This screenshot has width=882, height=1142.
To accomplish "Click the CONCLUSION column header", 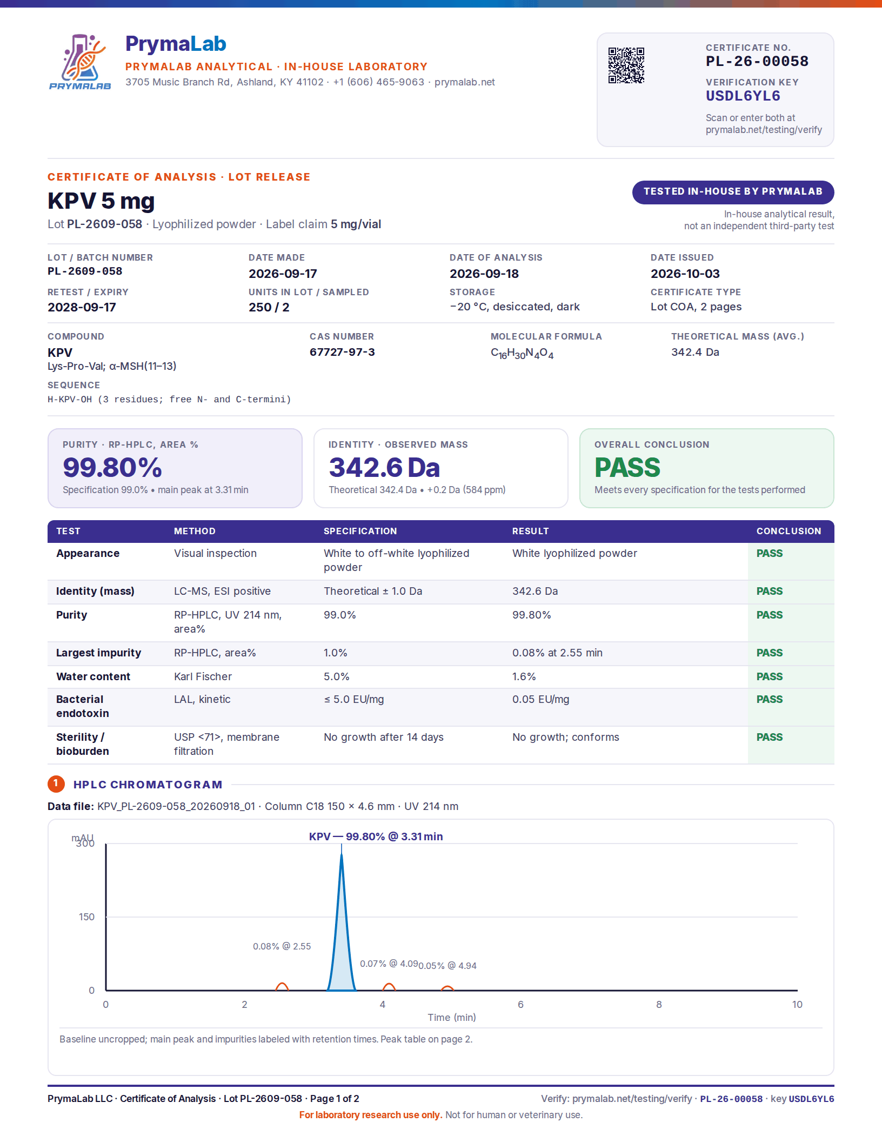I will 789,531.
